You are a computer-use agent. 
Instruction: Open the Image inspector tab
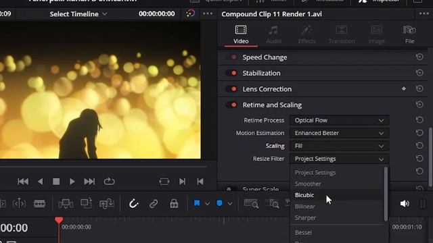[377, 34]
